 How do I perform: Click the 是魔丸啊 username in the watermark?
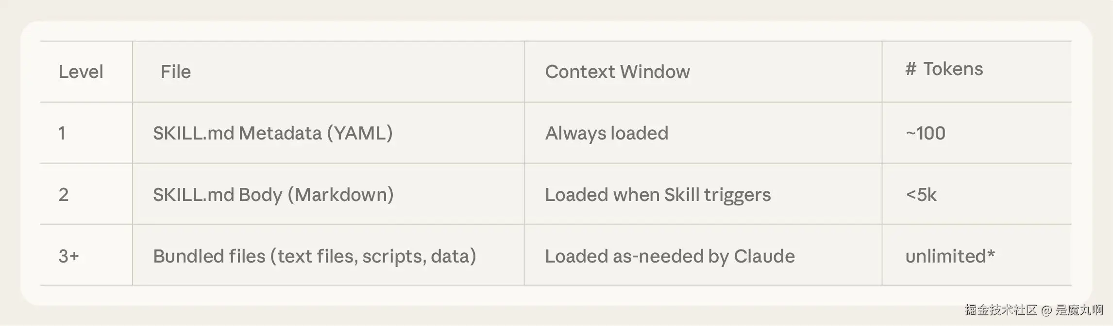(1079, 310)
